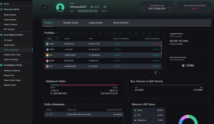
Task: Click the DAI token icon
Action: pyautogui.click(x=47, y=55)
